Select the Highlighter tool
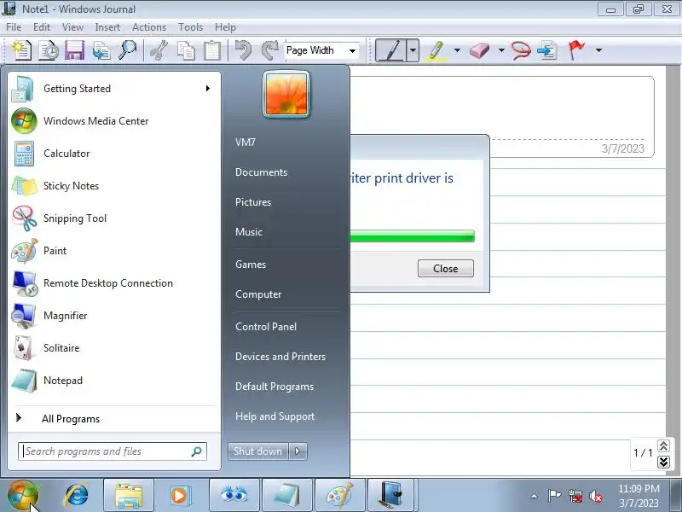This screenshot has height=512, width=682. point(436,50)
